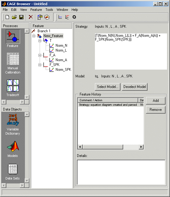Open the Window menu
Image resolution: width=170 pixels, height=197 pixels.
[x=62, y=10]
